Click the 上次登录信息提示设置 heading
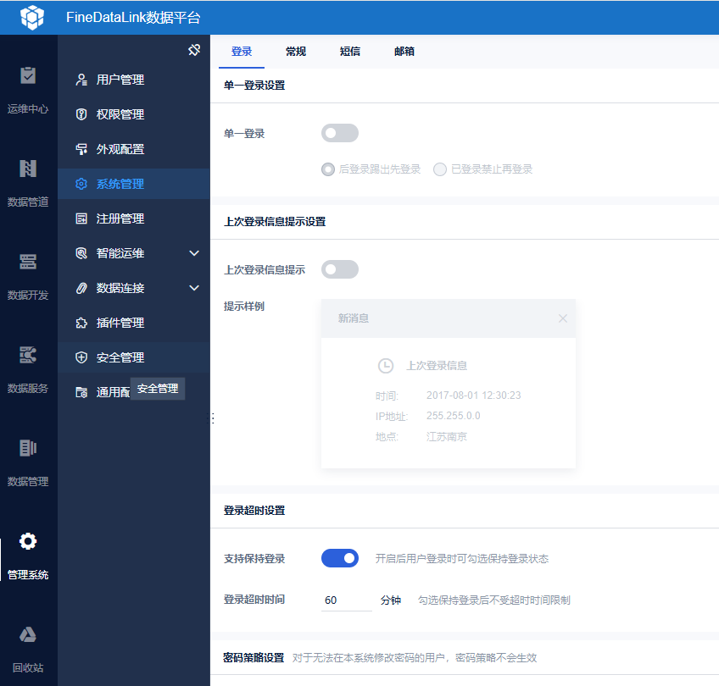719x686 pixels. (275, 222)
